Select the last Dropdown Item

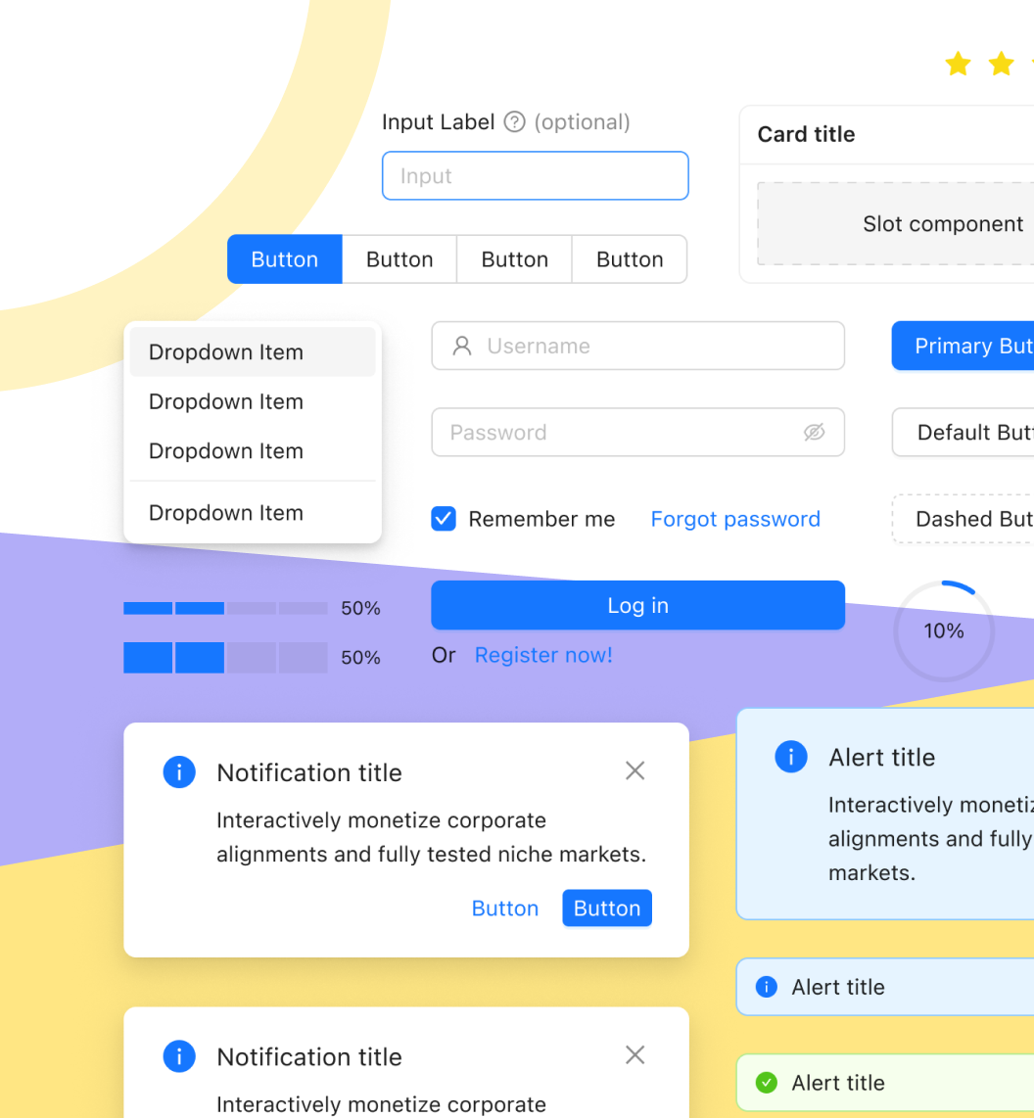(226, 512)
